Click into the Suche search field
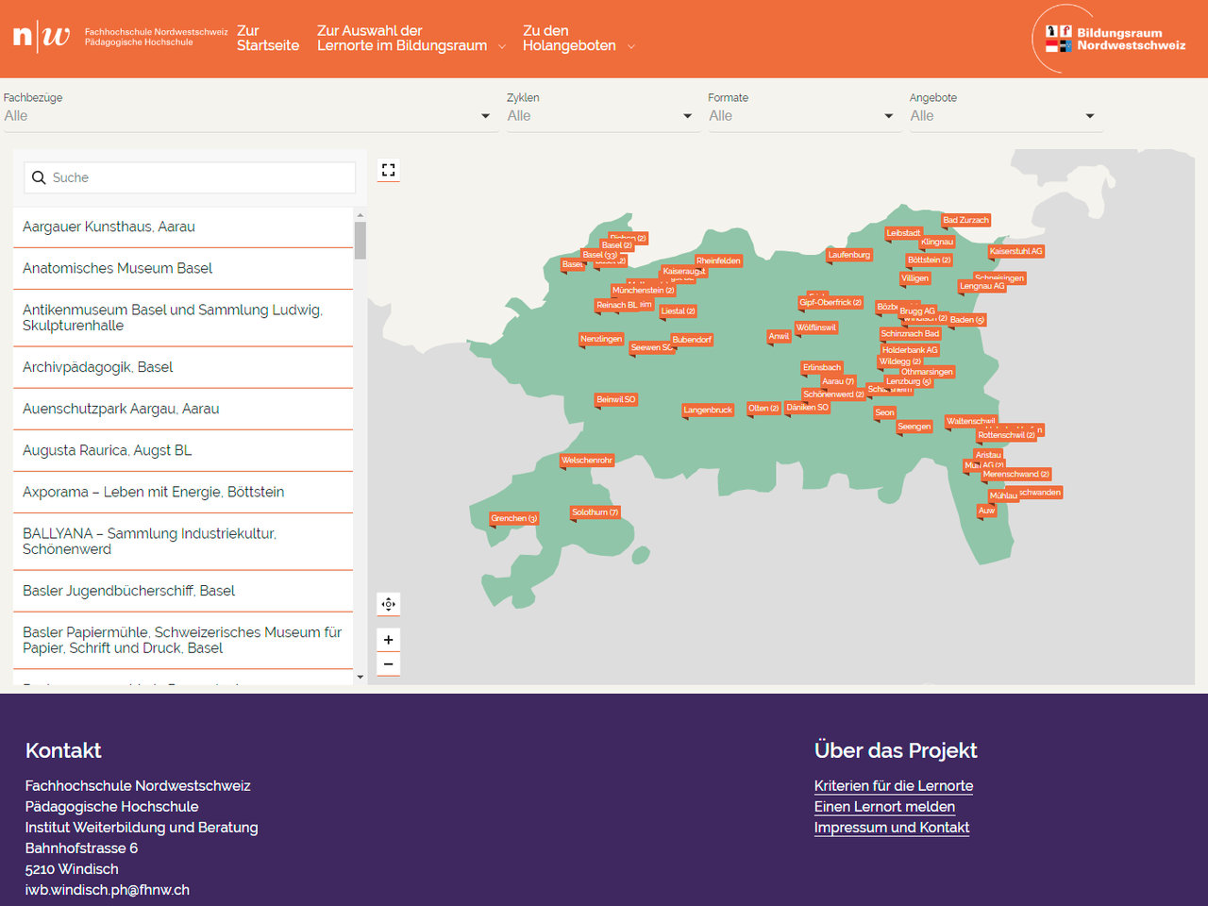Screen dimensions: 1208x906 200,177
